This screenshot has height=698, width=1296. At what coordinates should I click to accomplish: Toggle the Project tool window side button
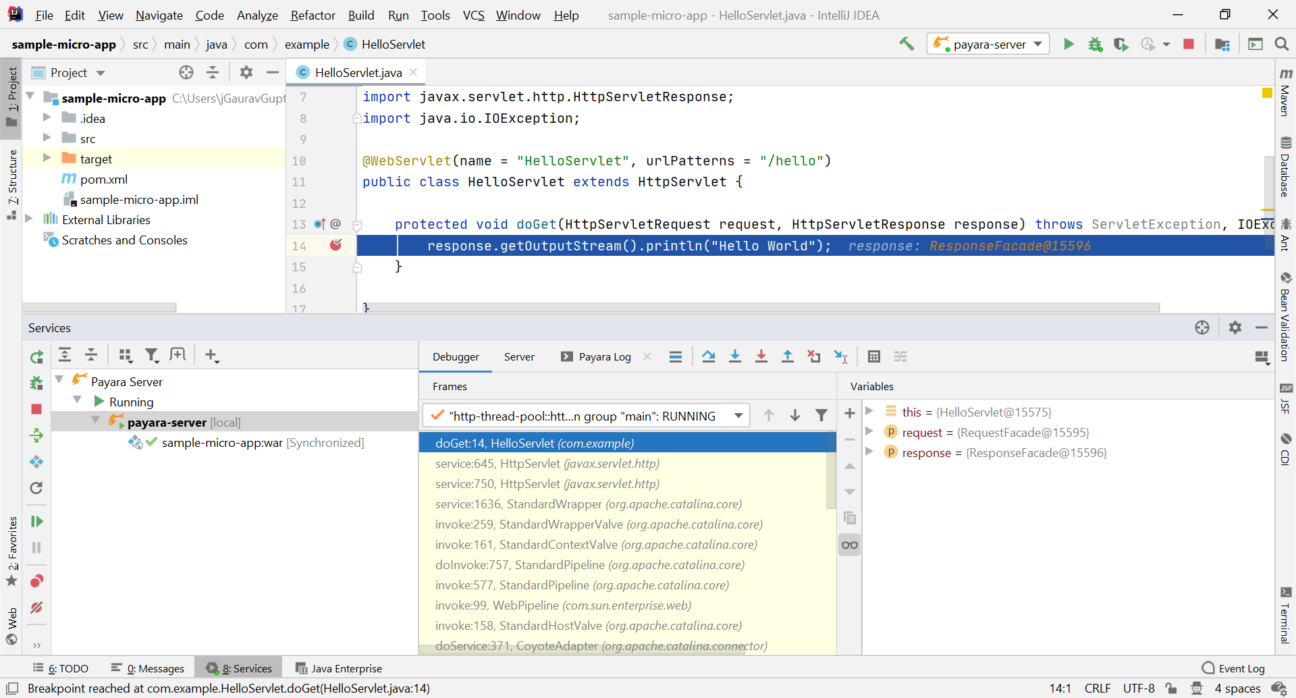(11, 95)
